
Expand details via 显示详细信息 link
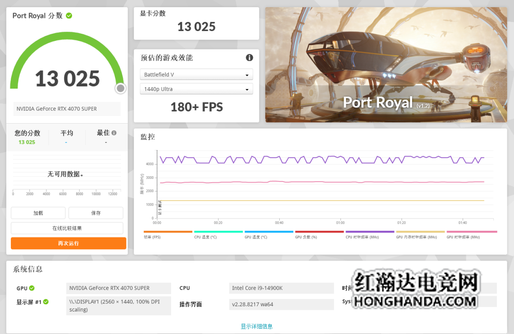256,326
